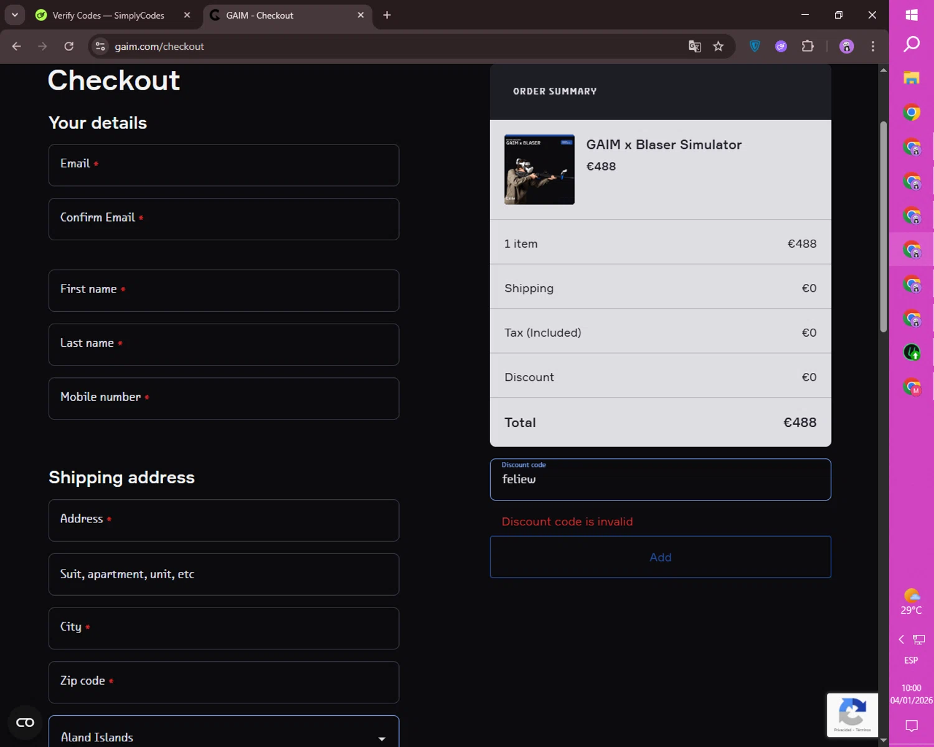Open the taskbar clock and date
The width and height of the screenshot is (934, 747).
(912, 694)
